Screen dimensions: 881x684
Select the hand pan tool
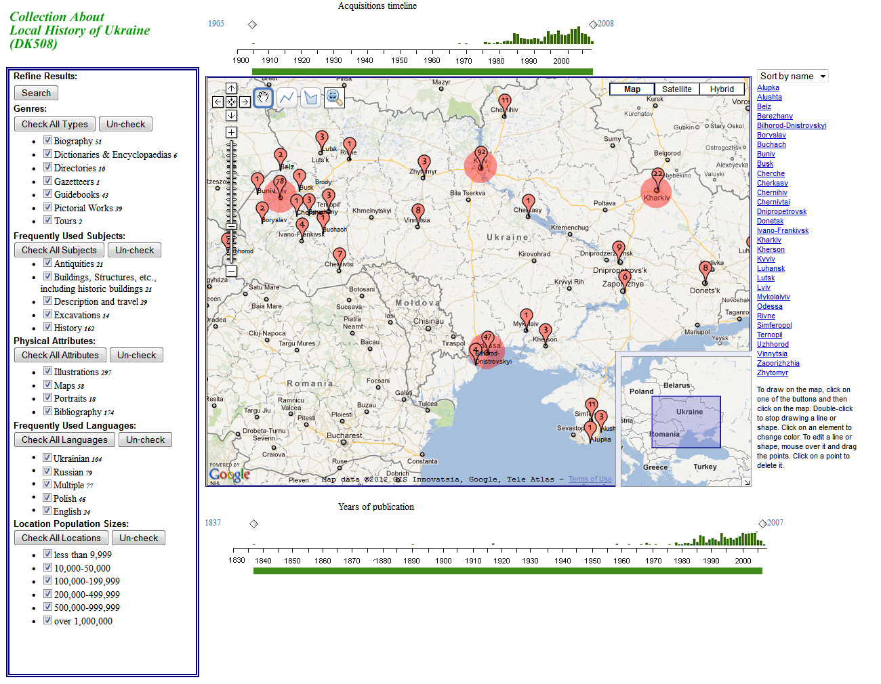[264, 98]
